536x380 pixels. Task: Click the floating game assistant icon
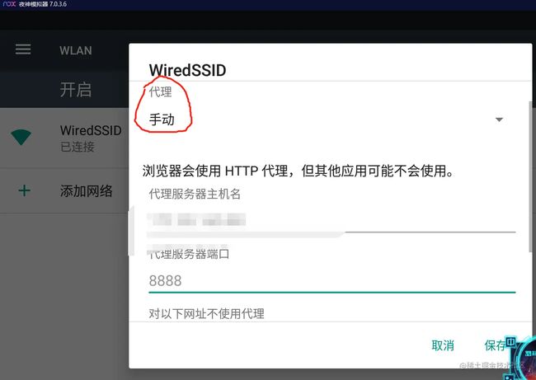[522, 359]
